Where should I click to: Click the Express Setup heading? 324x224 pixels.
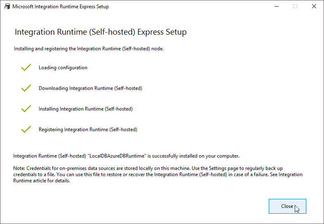tap(101, 32)
